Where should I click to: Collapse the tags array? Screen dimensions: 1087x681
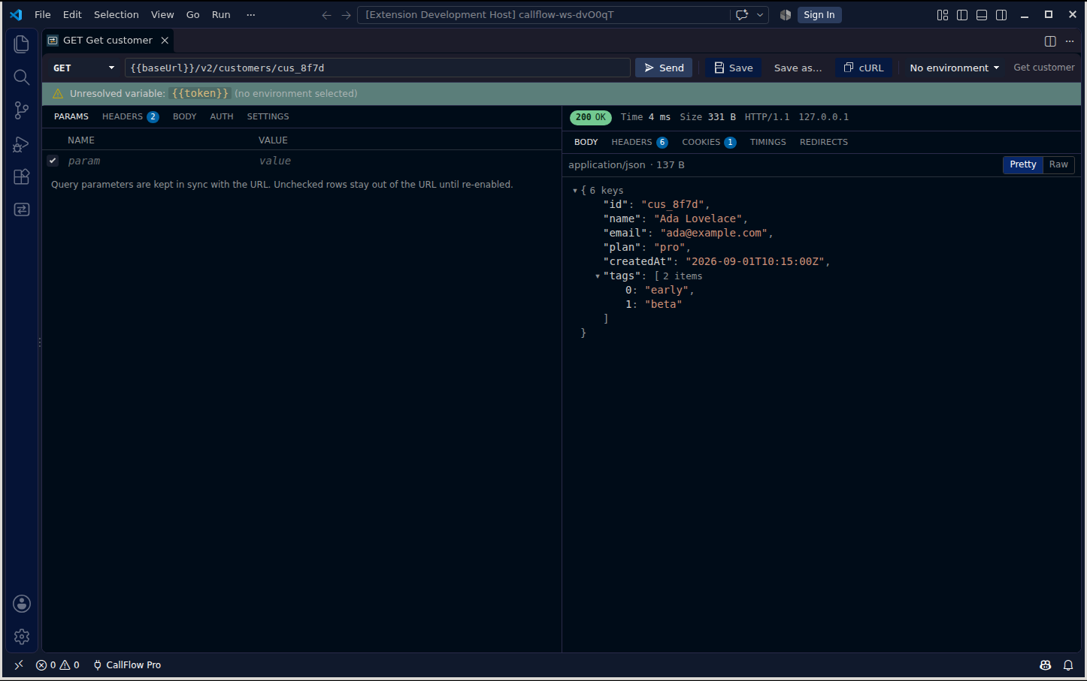598,276
